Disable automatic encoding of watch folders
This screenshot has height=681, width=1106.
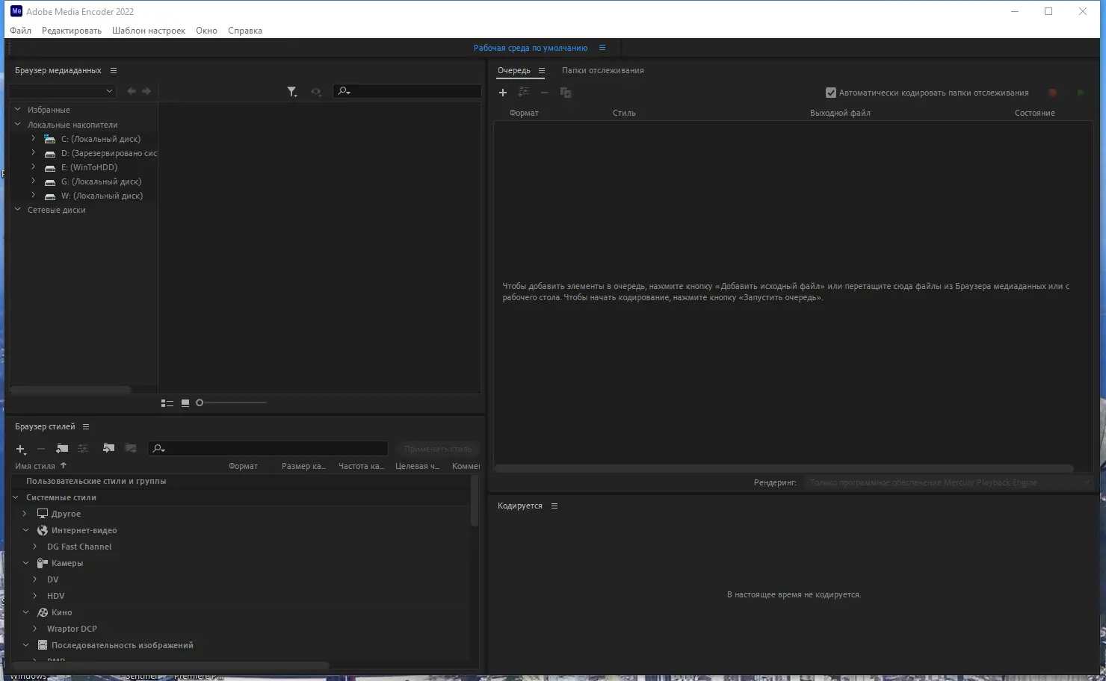[x=830, y=93]
